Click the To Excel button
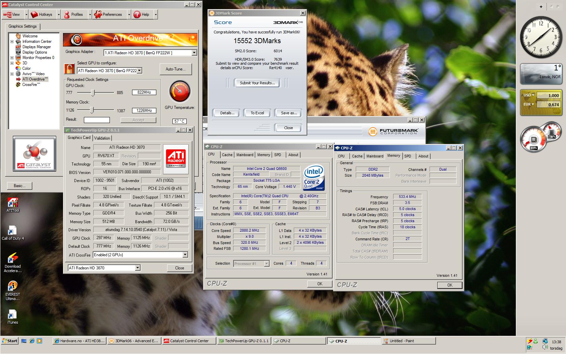 point(257,113)
